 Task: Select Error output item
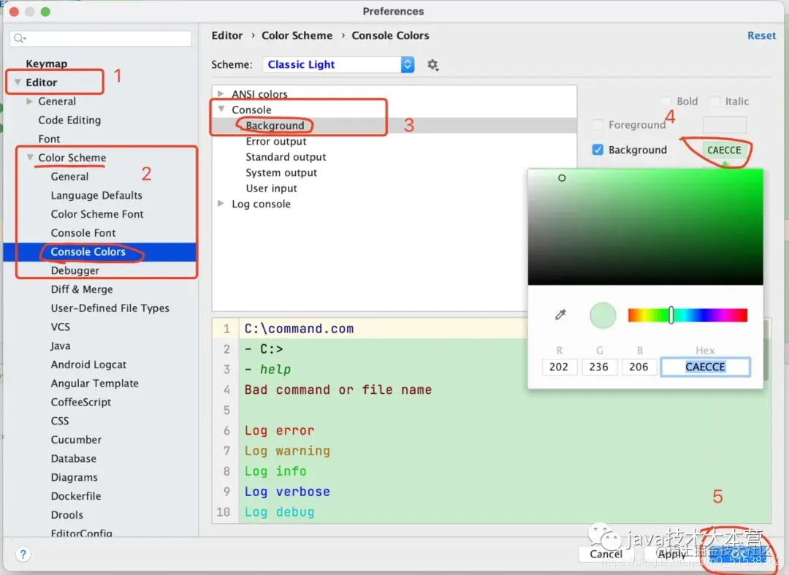[275, 141]
